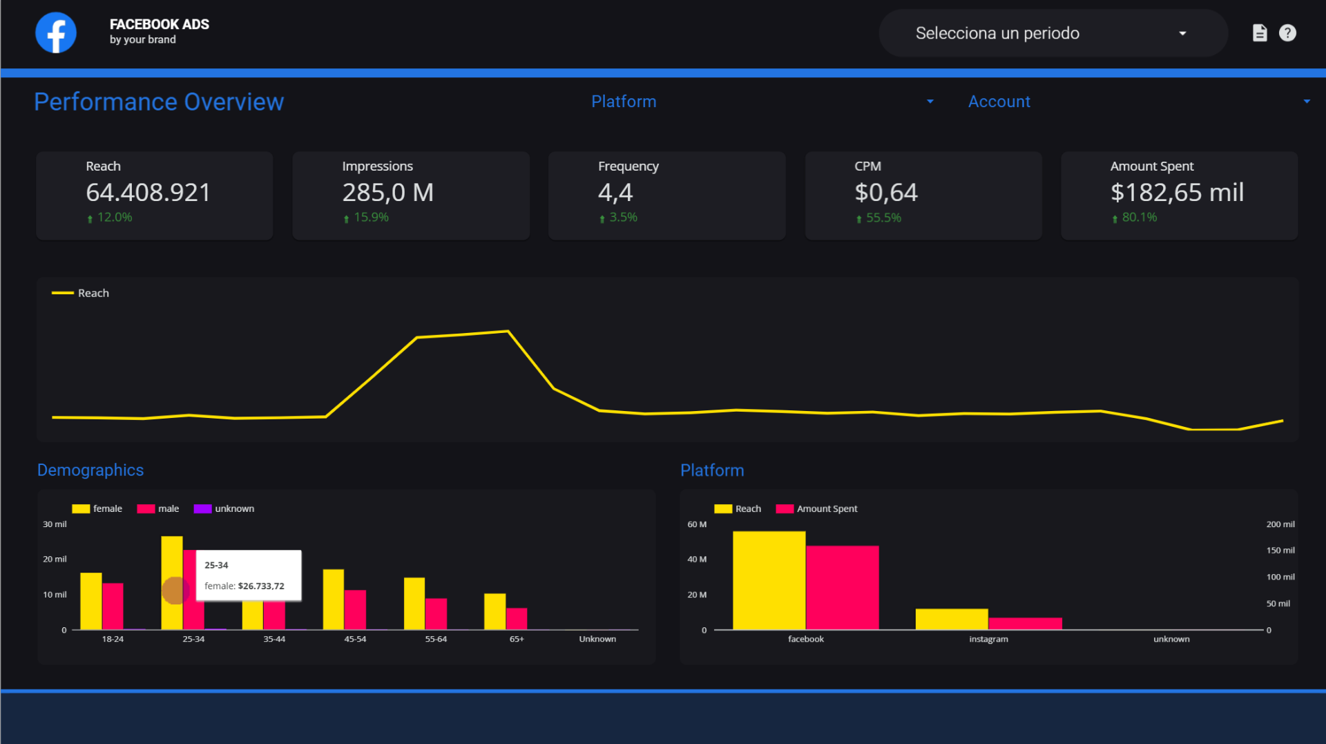Expand the Account filter dropdown
This screenshot has height=744, width=1326.
point(1140,102)
